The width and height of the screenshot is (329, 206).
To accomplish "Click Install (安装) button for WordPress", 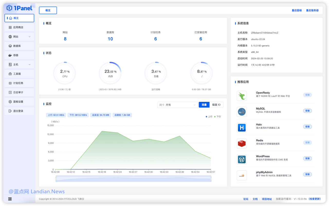I will click(x=307, y=159).
